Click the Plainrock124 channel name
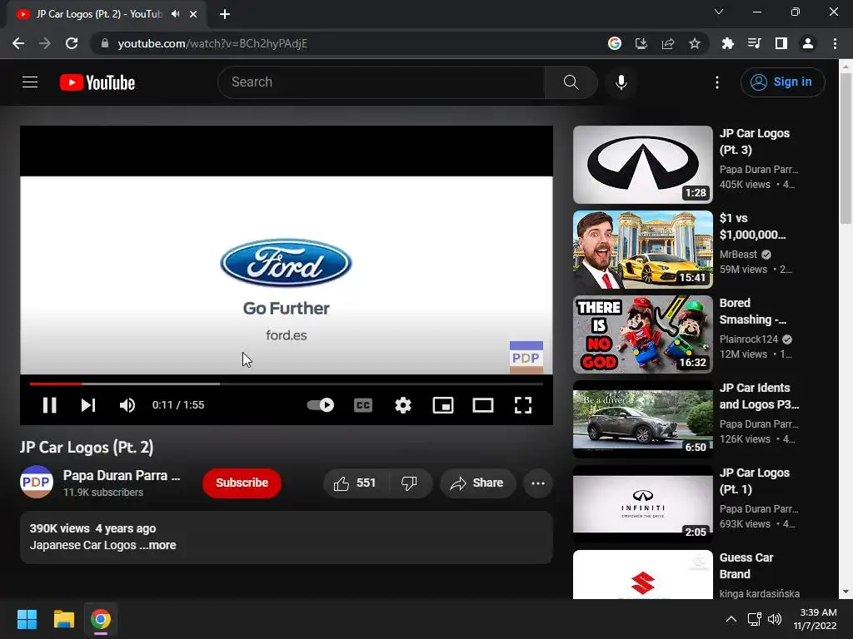 click(x=749, y=339)
